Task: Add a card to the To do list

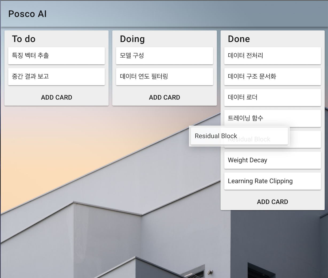Action: coord(56,97)
